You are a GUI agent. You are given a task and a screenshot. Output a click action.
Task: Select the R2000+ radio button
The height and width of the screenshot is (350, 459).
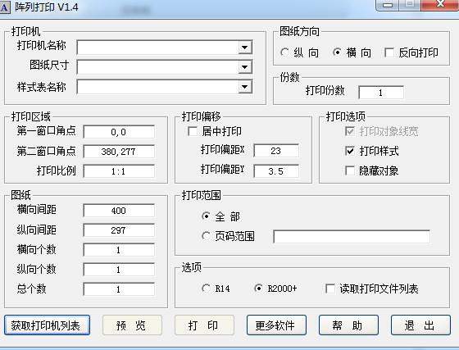(258, 289)
